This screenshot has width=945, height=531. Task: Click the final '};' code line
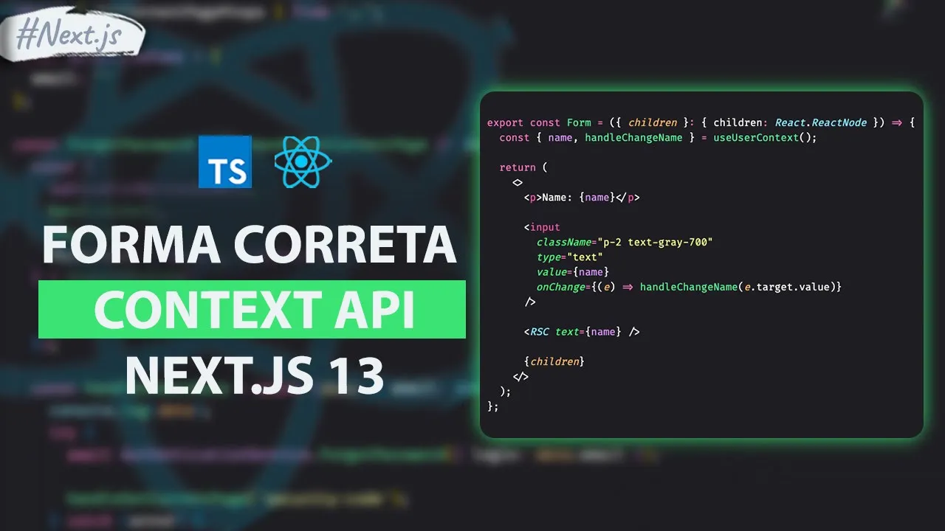tap(493, 406)
